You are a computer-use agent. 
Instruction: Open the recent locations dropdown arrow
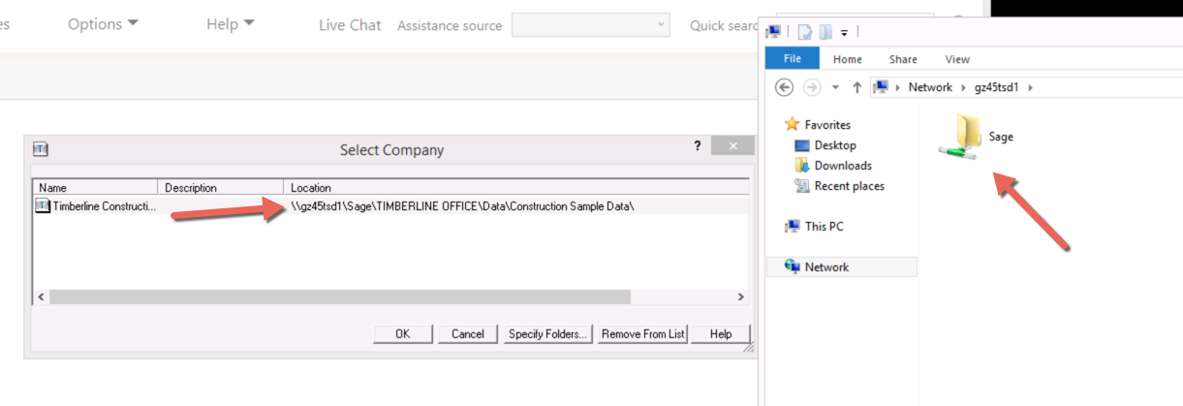(835, 88)
